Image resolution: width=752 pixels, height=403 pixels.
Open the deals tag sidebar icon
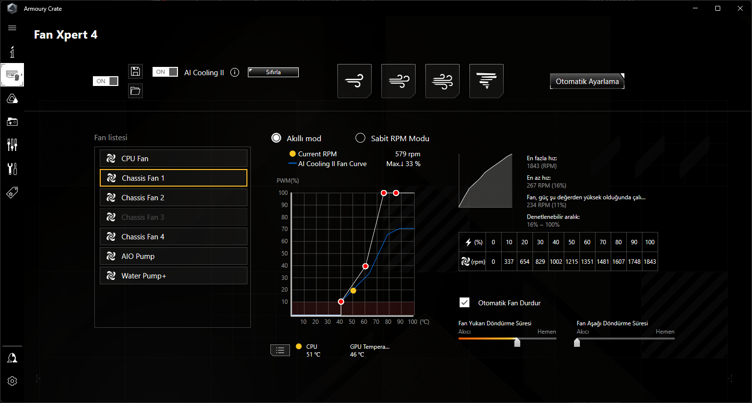[x=12, y=192]
